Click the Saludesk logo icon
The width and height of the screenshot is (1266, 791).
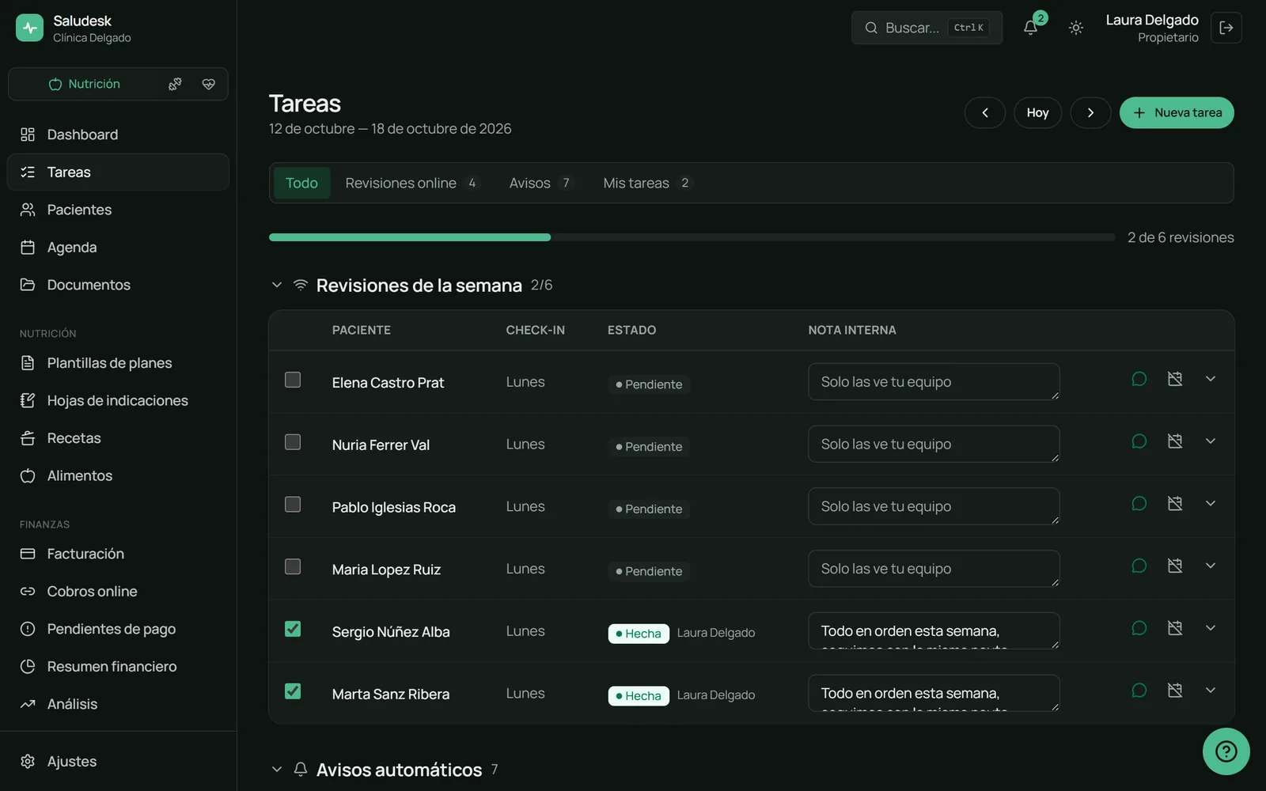pyautogui.click(x=29, y=28)
